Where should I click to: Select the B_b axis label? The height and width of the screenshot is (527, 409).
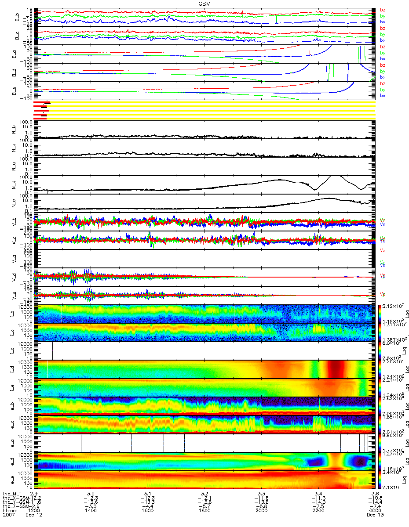18,17
